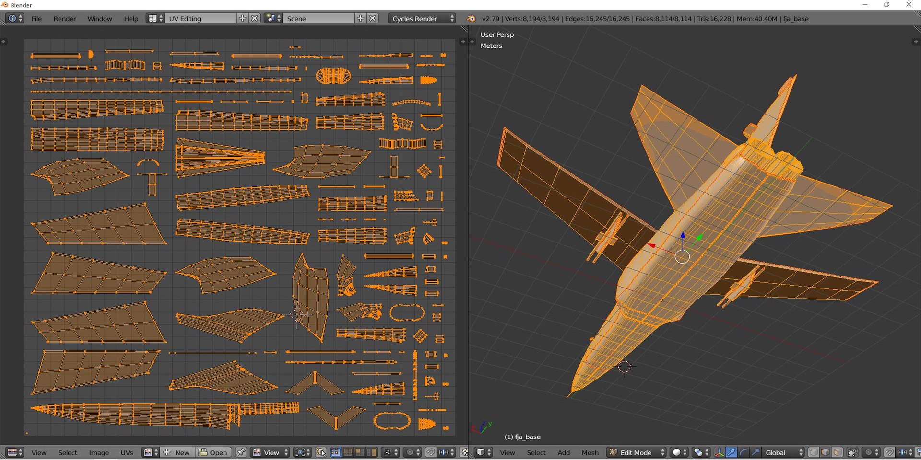Toggle UV and mesh selection sync
Screen dimensions: 921x460
pos(321,452)
